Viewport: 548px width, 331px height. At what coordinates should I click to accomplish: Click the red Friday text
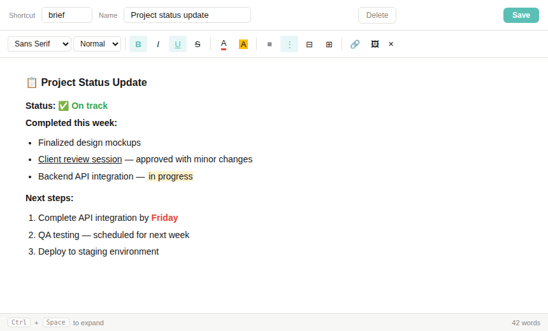point(164,218)
